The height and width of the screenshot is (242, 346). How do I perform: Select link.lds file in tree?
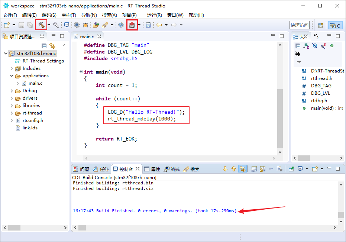point(30,128)
